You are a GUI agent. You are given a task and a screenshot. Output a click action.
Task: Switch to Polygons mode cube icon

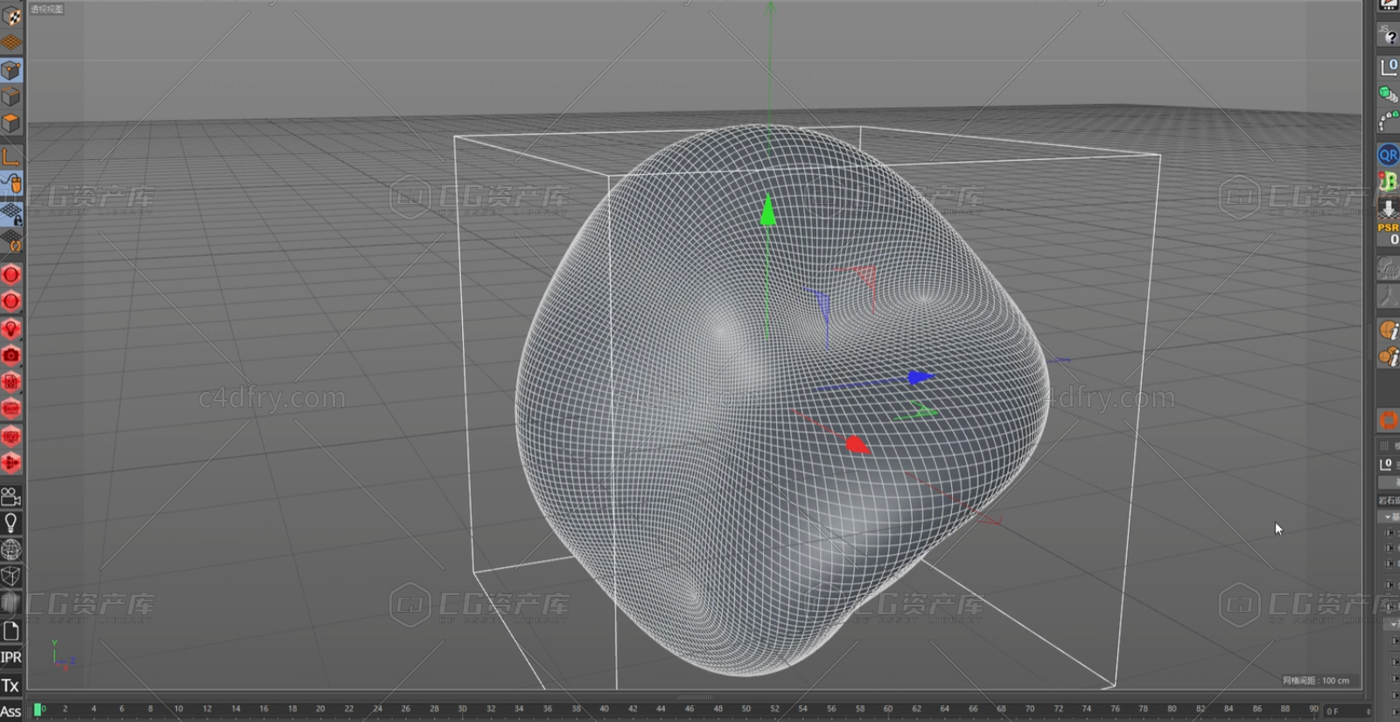[11, 123]
